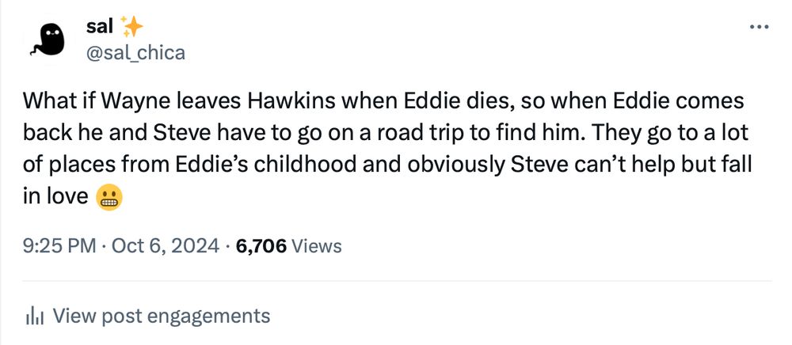Click the bar chart analytics icon

(33, 317)
